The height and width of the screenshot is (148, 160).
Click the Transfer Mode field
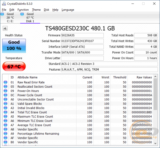click(x=82, y=52)
